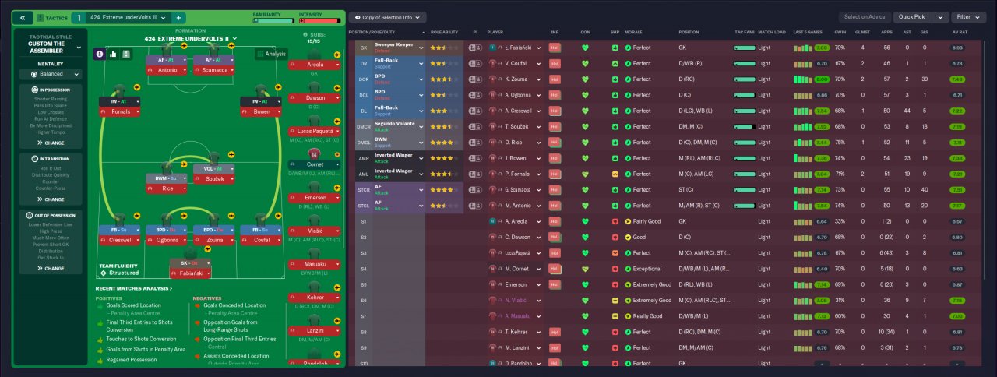Open the bar chart pitch view icon
Screen dimensions: 997x377
point(113,54)
